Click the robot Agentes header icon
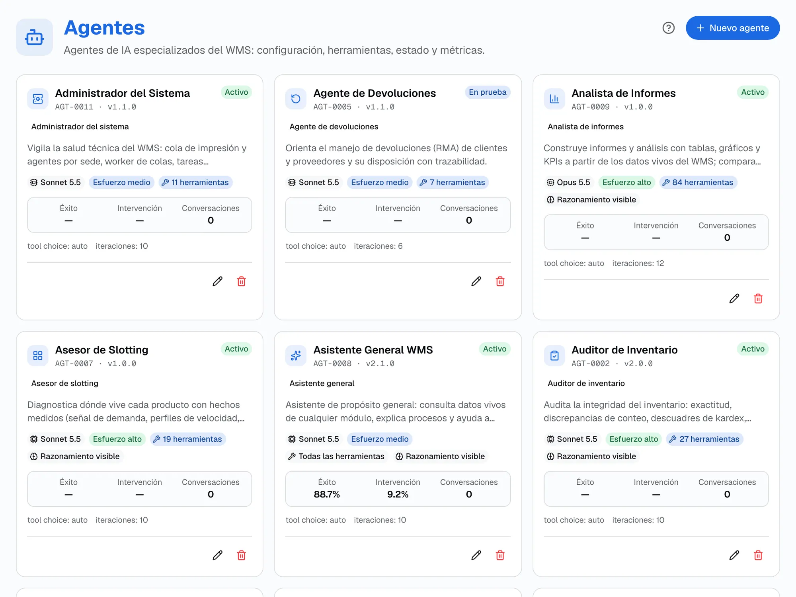 pos(35,37)
